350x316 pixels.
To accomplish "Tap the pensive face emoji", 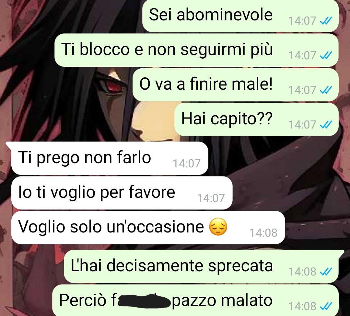I will coord(218,227).
